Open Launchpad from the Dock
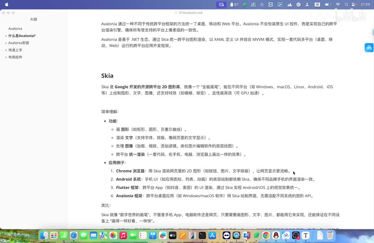 (54, 236)
